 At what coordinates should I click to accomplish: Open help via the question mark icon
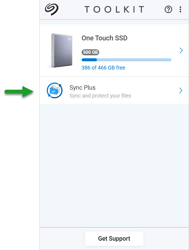pyautogui.click(x=168, y=9)
